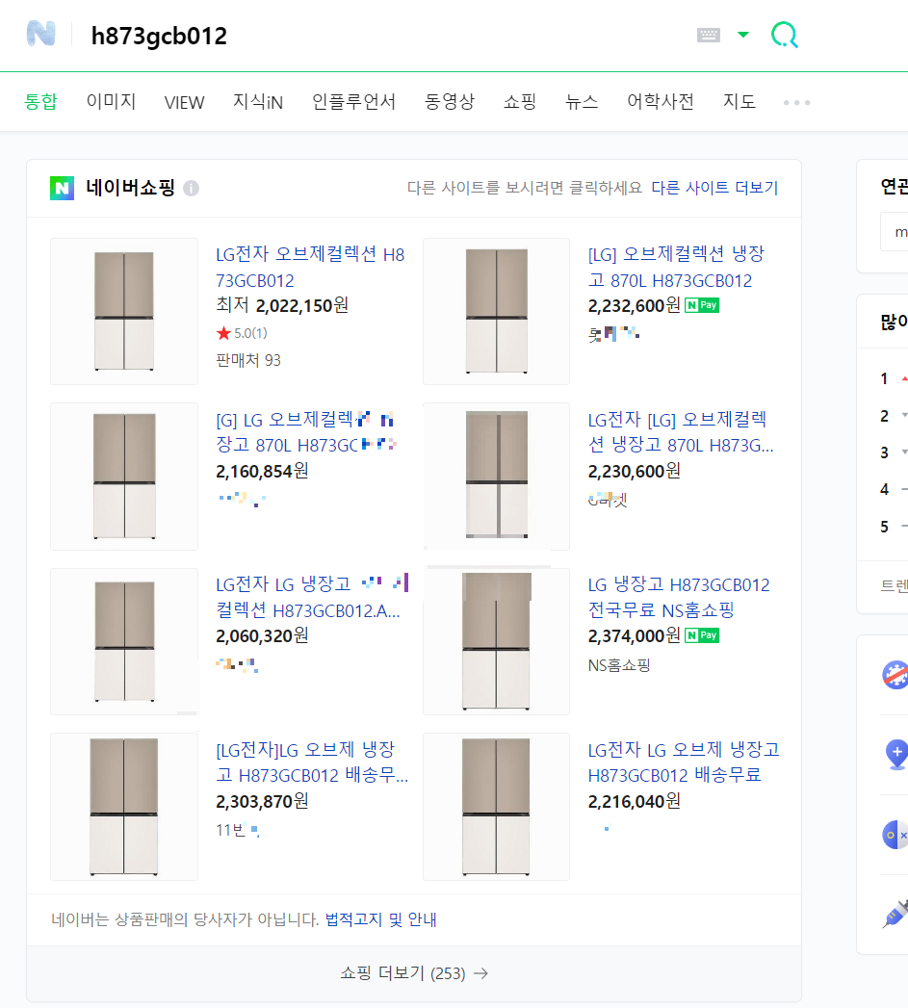Go to the 지도 tab
This screenshot has width=908, height=1008.
739,102
